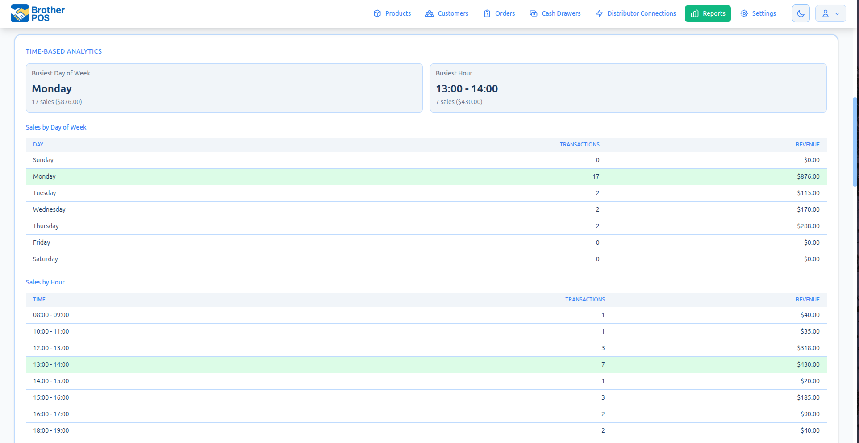Image resolution: width=859 pixels, height=443 pixels.
Task: Click the Products cube icon
Action: point(377,13)
